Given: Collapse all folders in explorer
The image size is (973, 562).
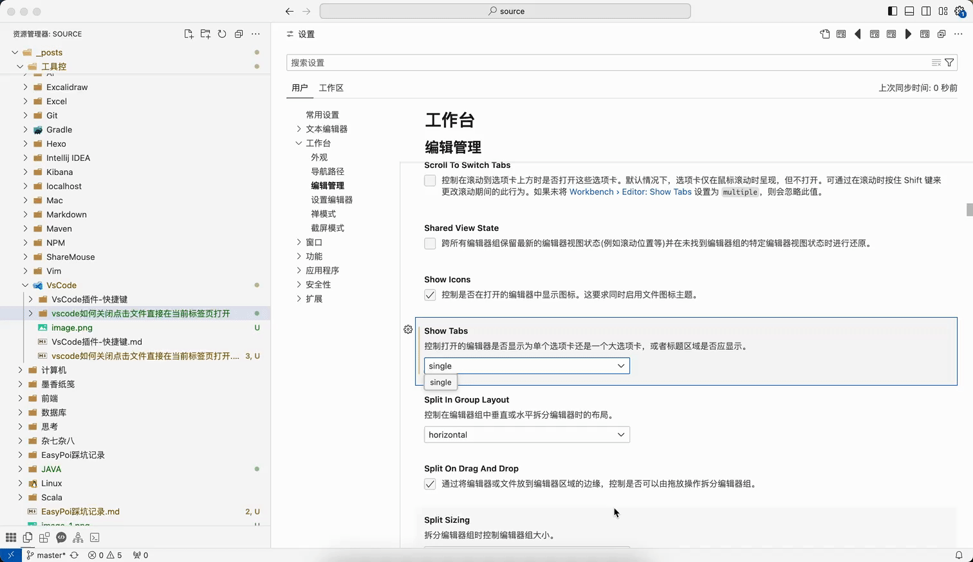Looking at the screenshot, I should click(239, 34).
